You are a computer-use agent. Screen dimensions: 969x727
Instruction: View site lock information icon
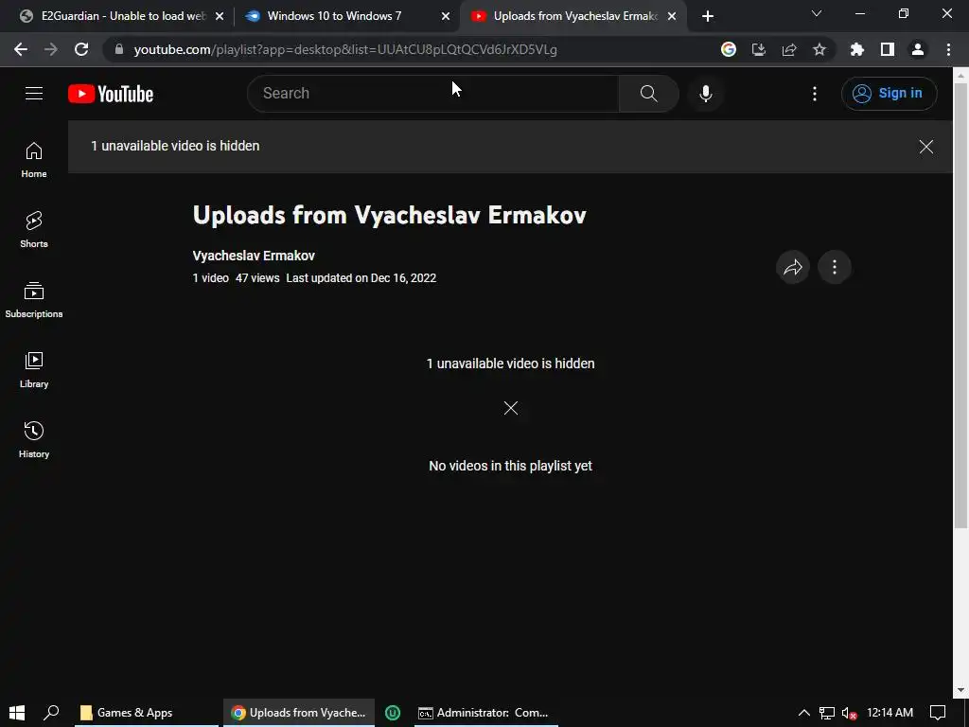119,49
